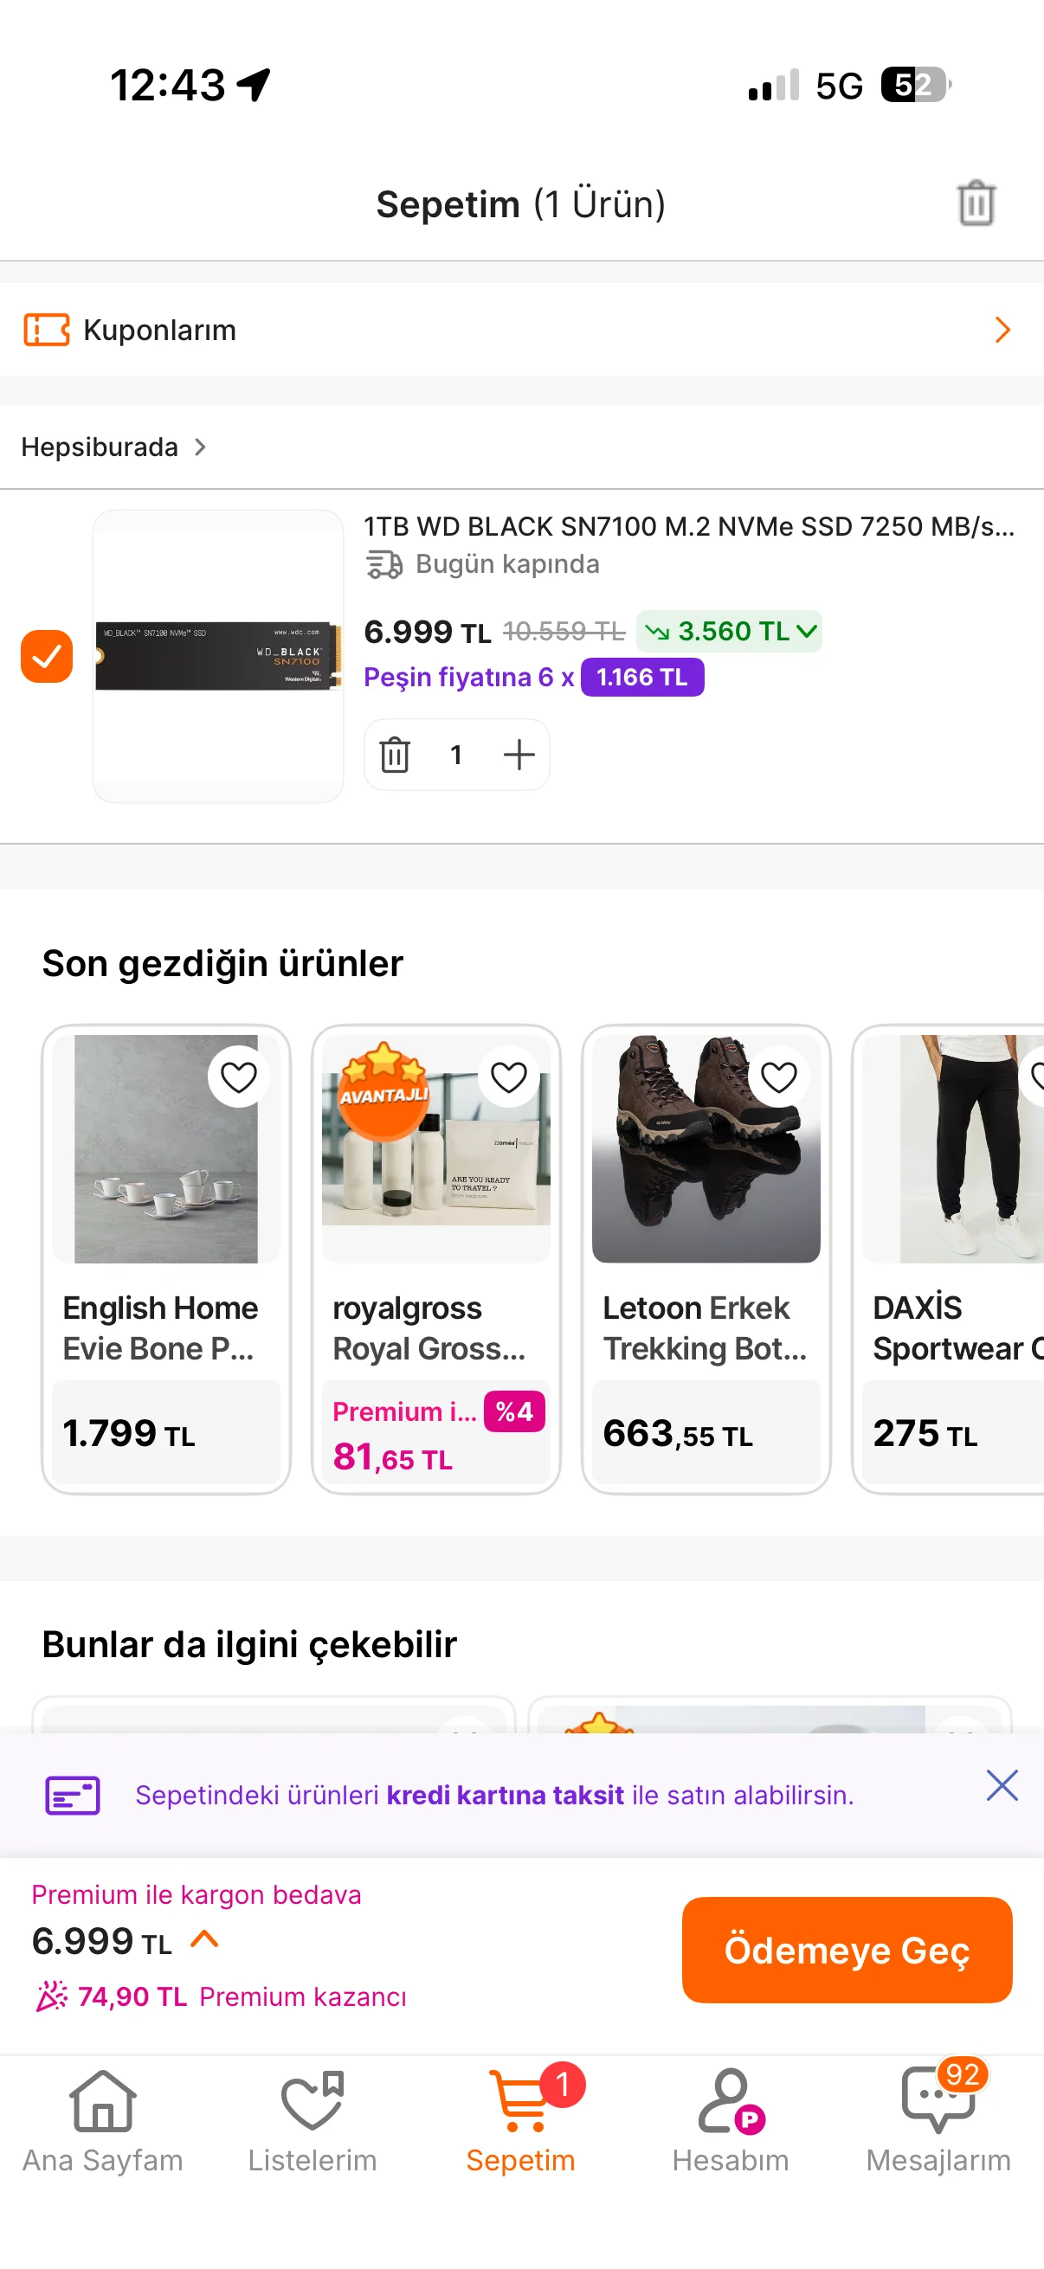This screenshot has width=1044, height=2269.
Task: Remove the SSD item with its trash icon
Action: point(395,755)
